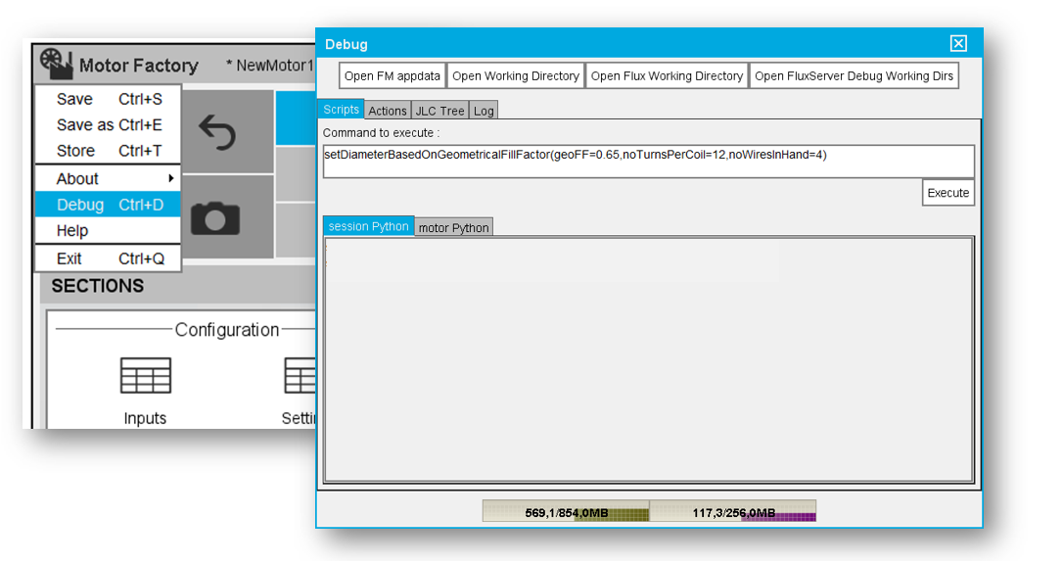
Task: Open the Inputs table icon
Action: pyautogui.click(x=145, y=375)
